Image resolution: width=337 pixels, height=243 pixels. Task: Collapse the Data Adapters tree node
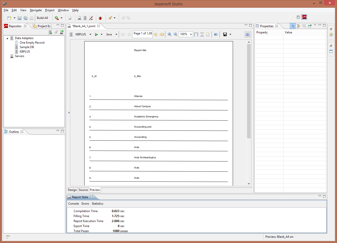(7, 38)
